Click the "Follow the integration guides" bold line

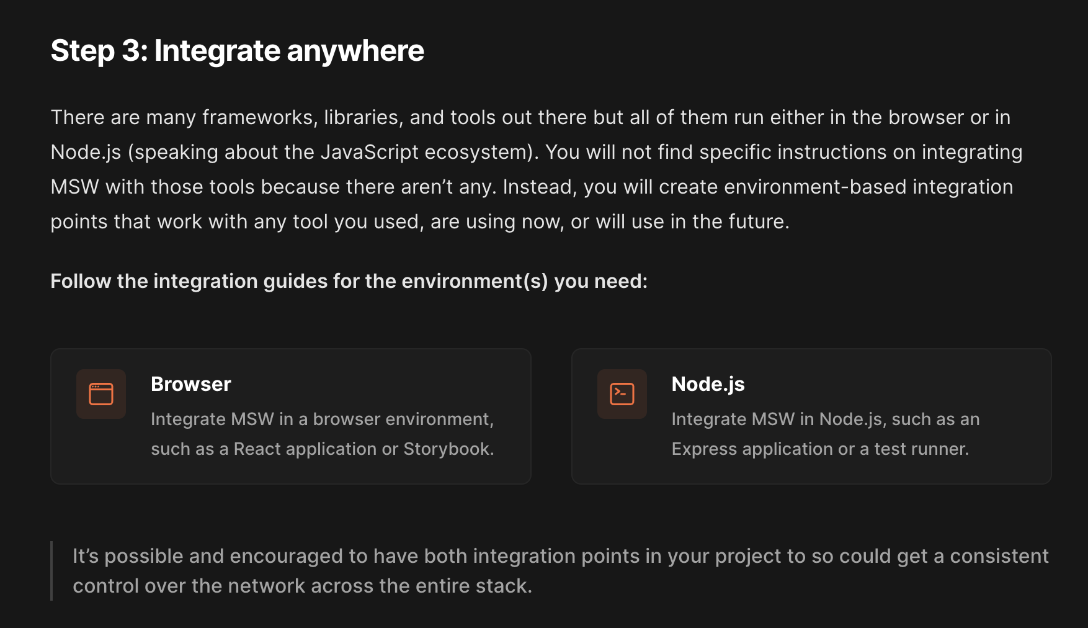349,281
